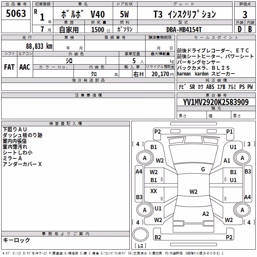This screenshot has height=257, width=257.
Task: Select the ナビ equipment code
Action: tap(182, 87)
